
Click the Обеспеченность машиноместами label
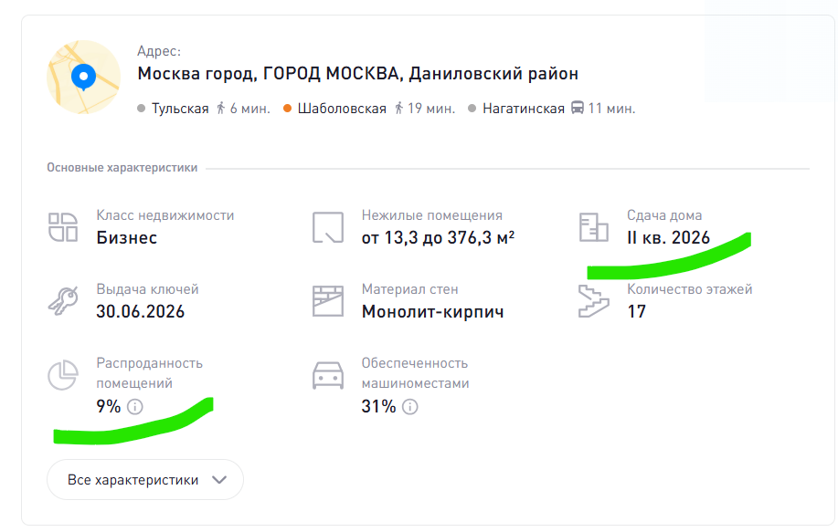(x=415, y=373)
